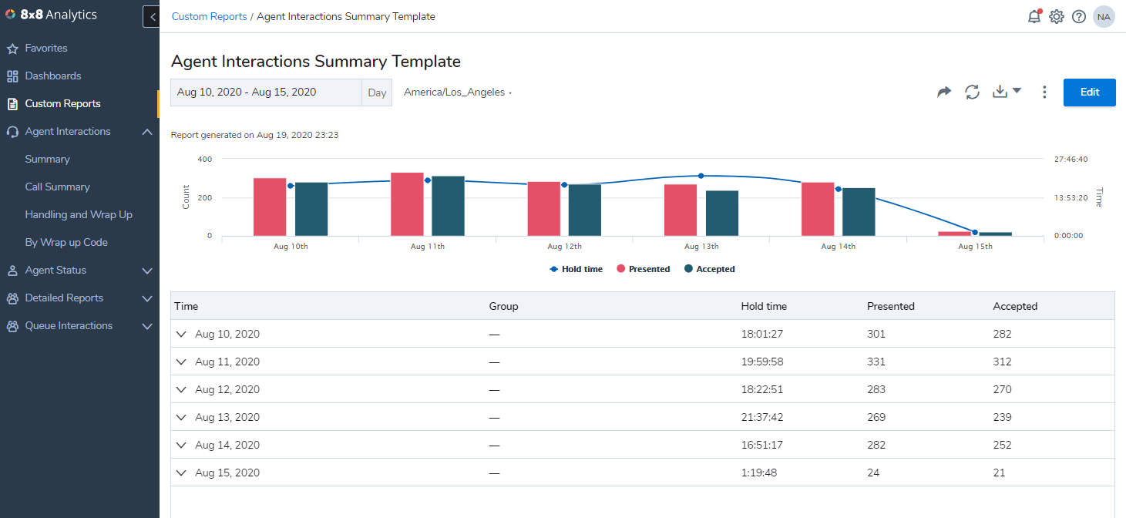Expand the Aug 13, 2020 row
The image size is (1126, 518).
[x=181, y=417]
